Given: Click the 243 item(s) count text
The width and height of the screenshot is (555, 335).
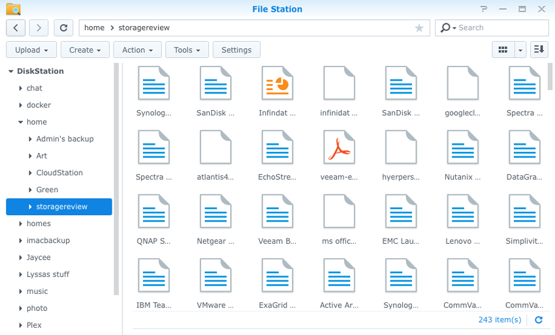Looking at the screenshot, I should (x=499, y=320).
